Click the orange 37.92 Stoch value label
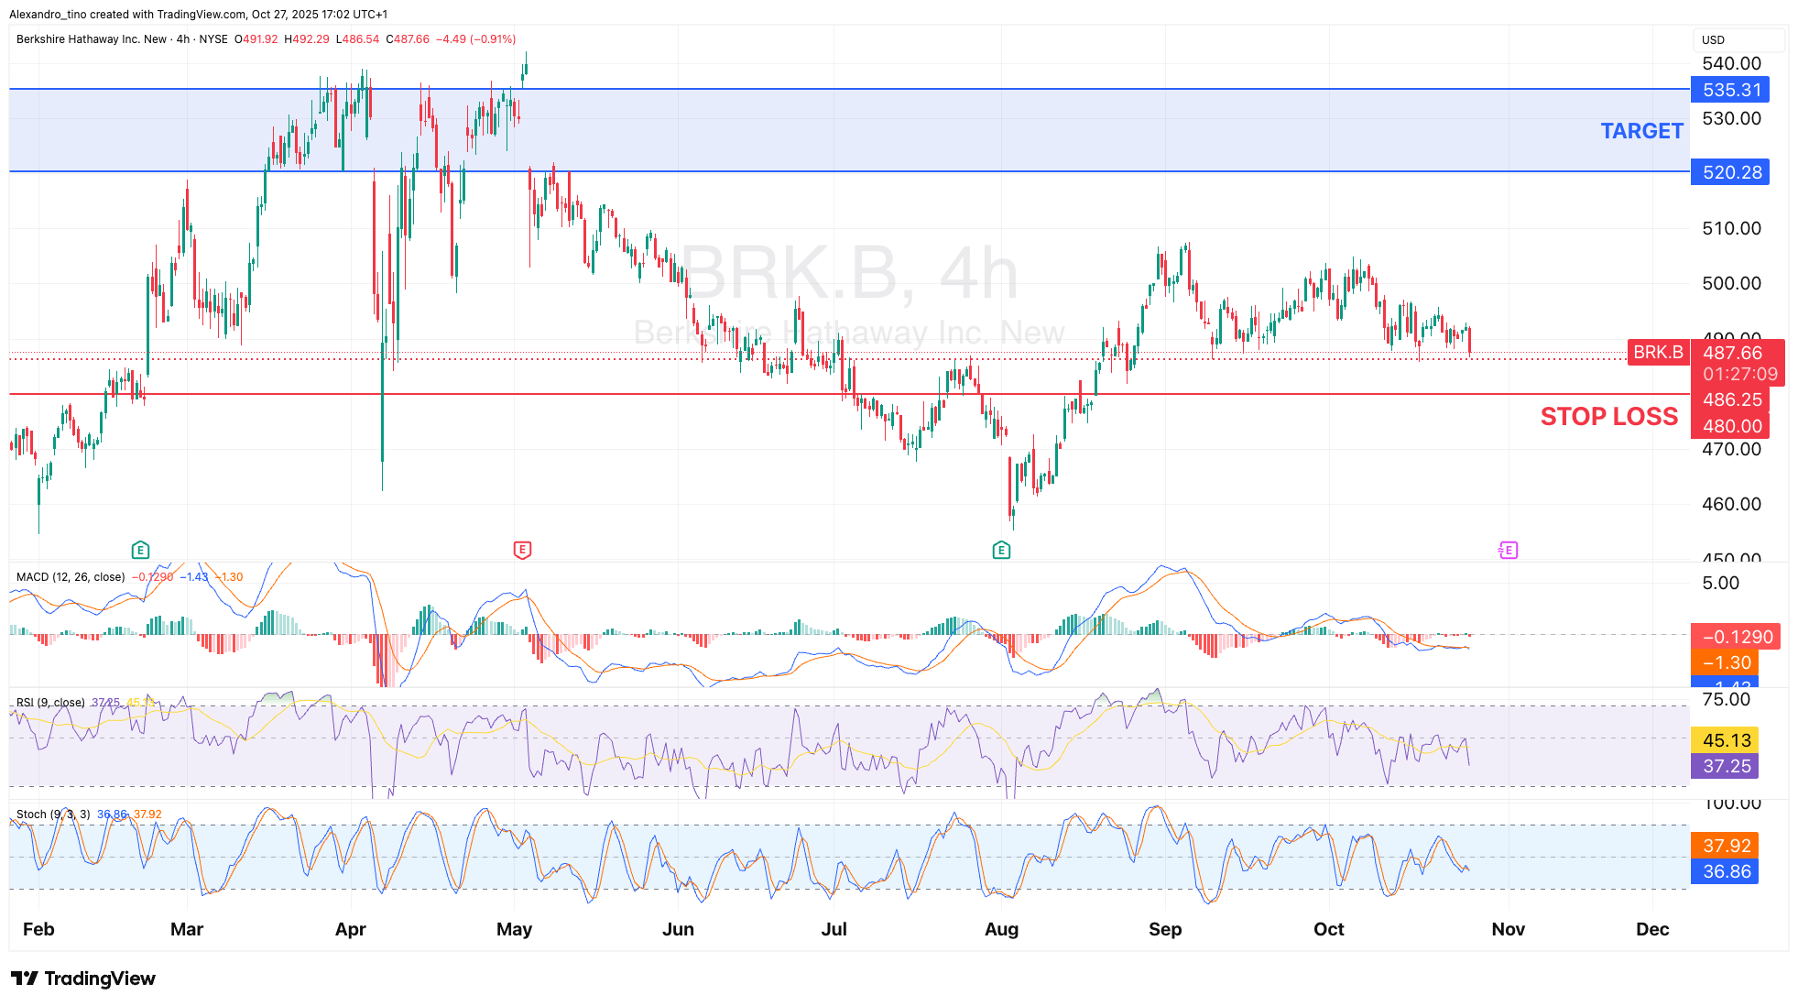1798x1006 pixels. [1726, 846]
